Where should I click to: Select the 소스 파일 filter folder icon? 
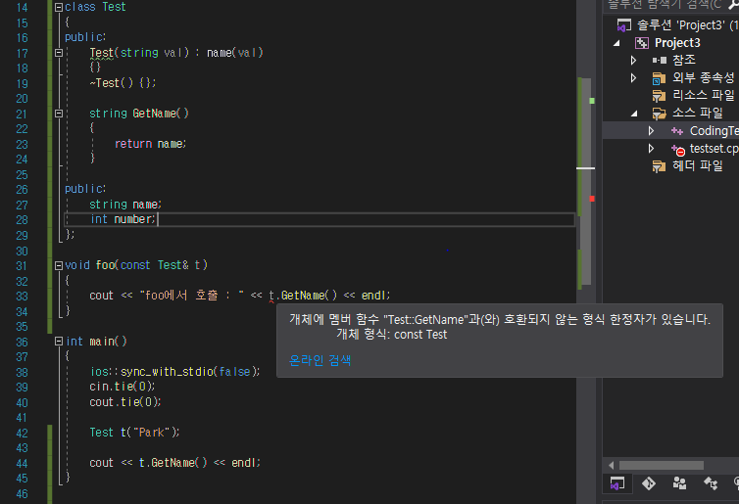click(659, 114)
